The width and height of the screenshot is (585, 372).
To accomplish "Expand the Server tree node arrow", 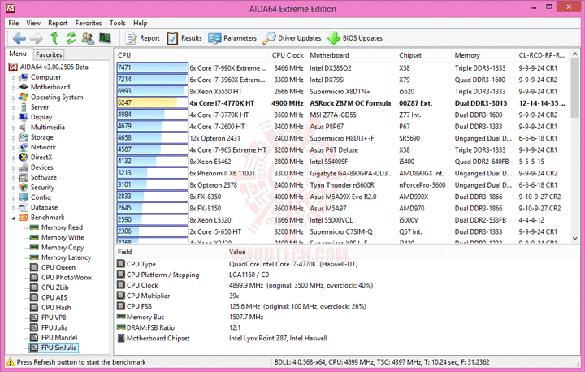I will point(14,108).
